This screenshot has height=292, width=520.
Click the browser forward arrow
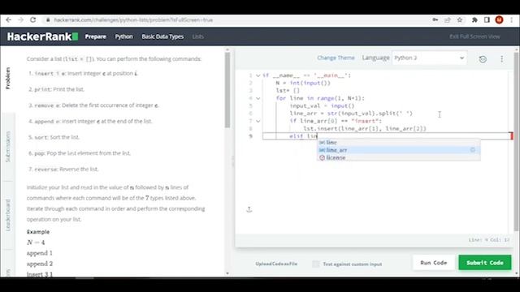tap(20, 19)
